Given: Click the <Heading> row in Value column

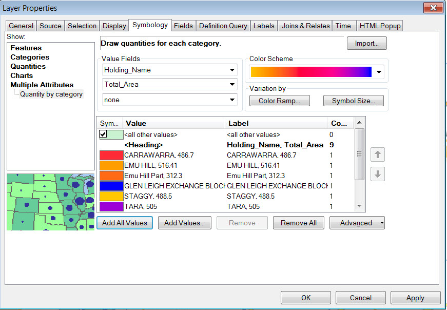Looking at the screenshot, I should click(144, 145).
